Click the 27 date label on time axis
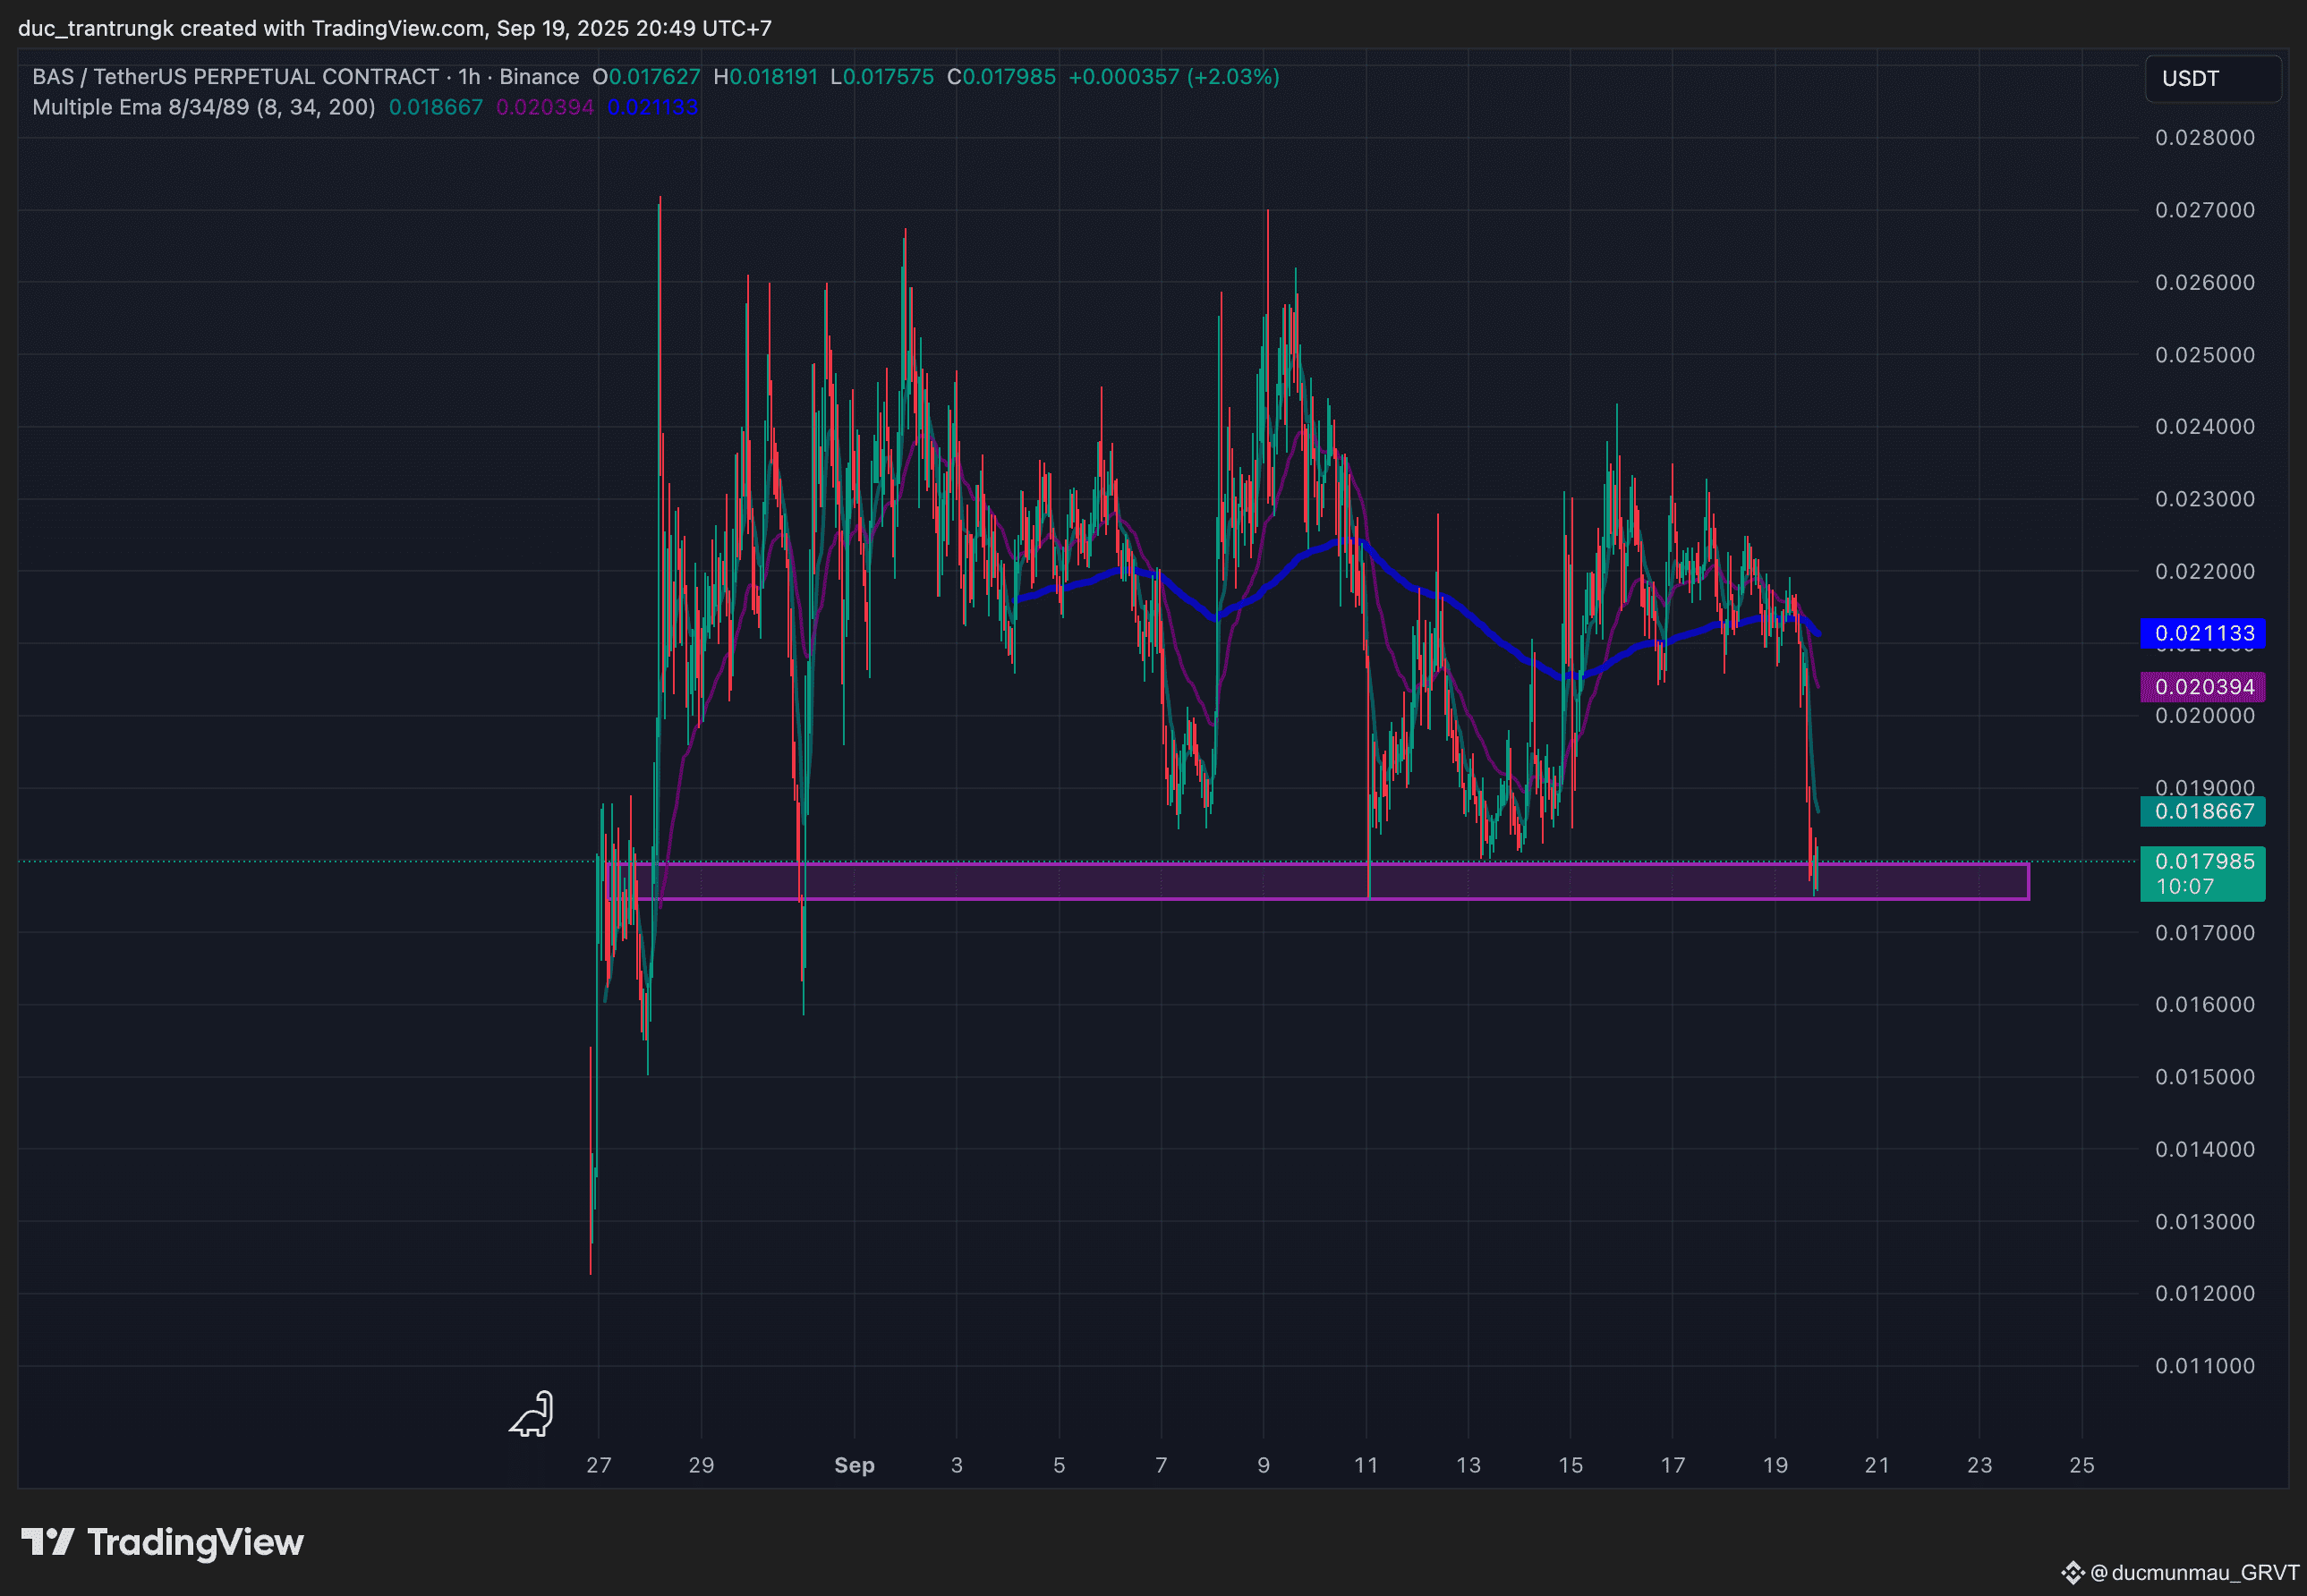This screenshot has height=1596, width=2307. tap(599, 1465)
